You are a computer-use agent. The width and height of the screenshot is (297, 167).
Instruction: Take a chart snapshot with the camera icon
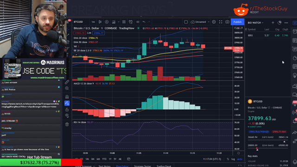coord(227,22)
